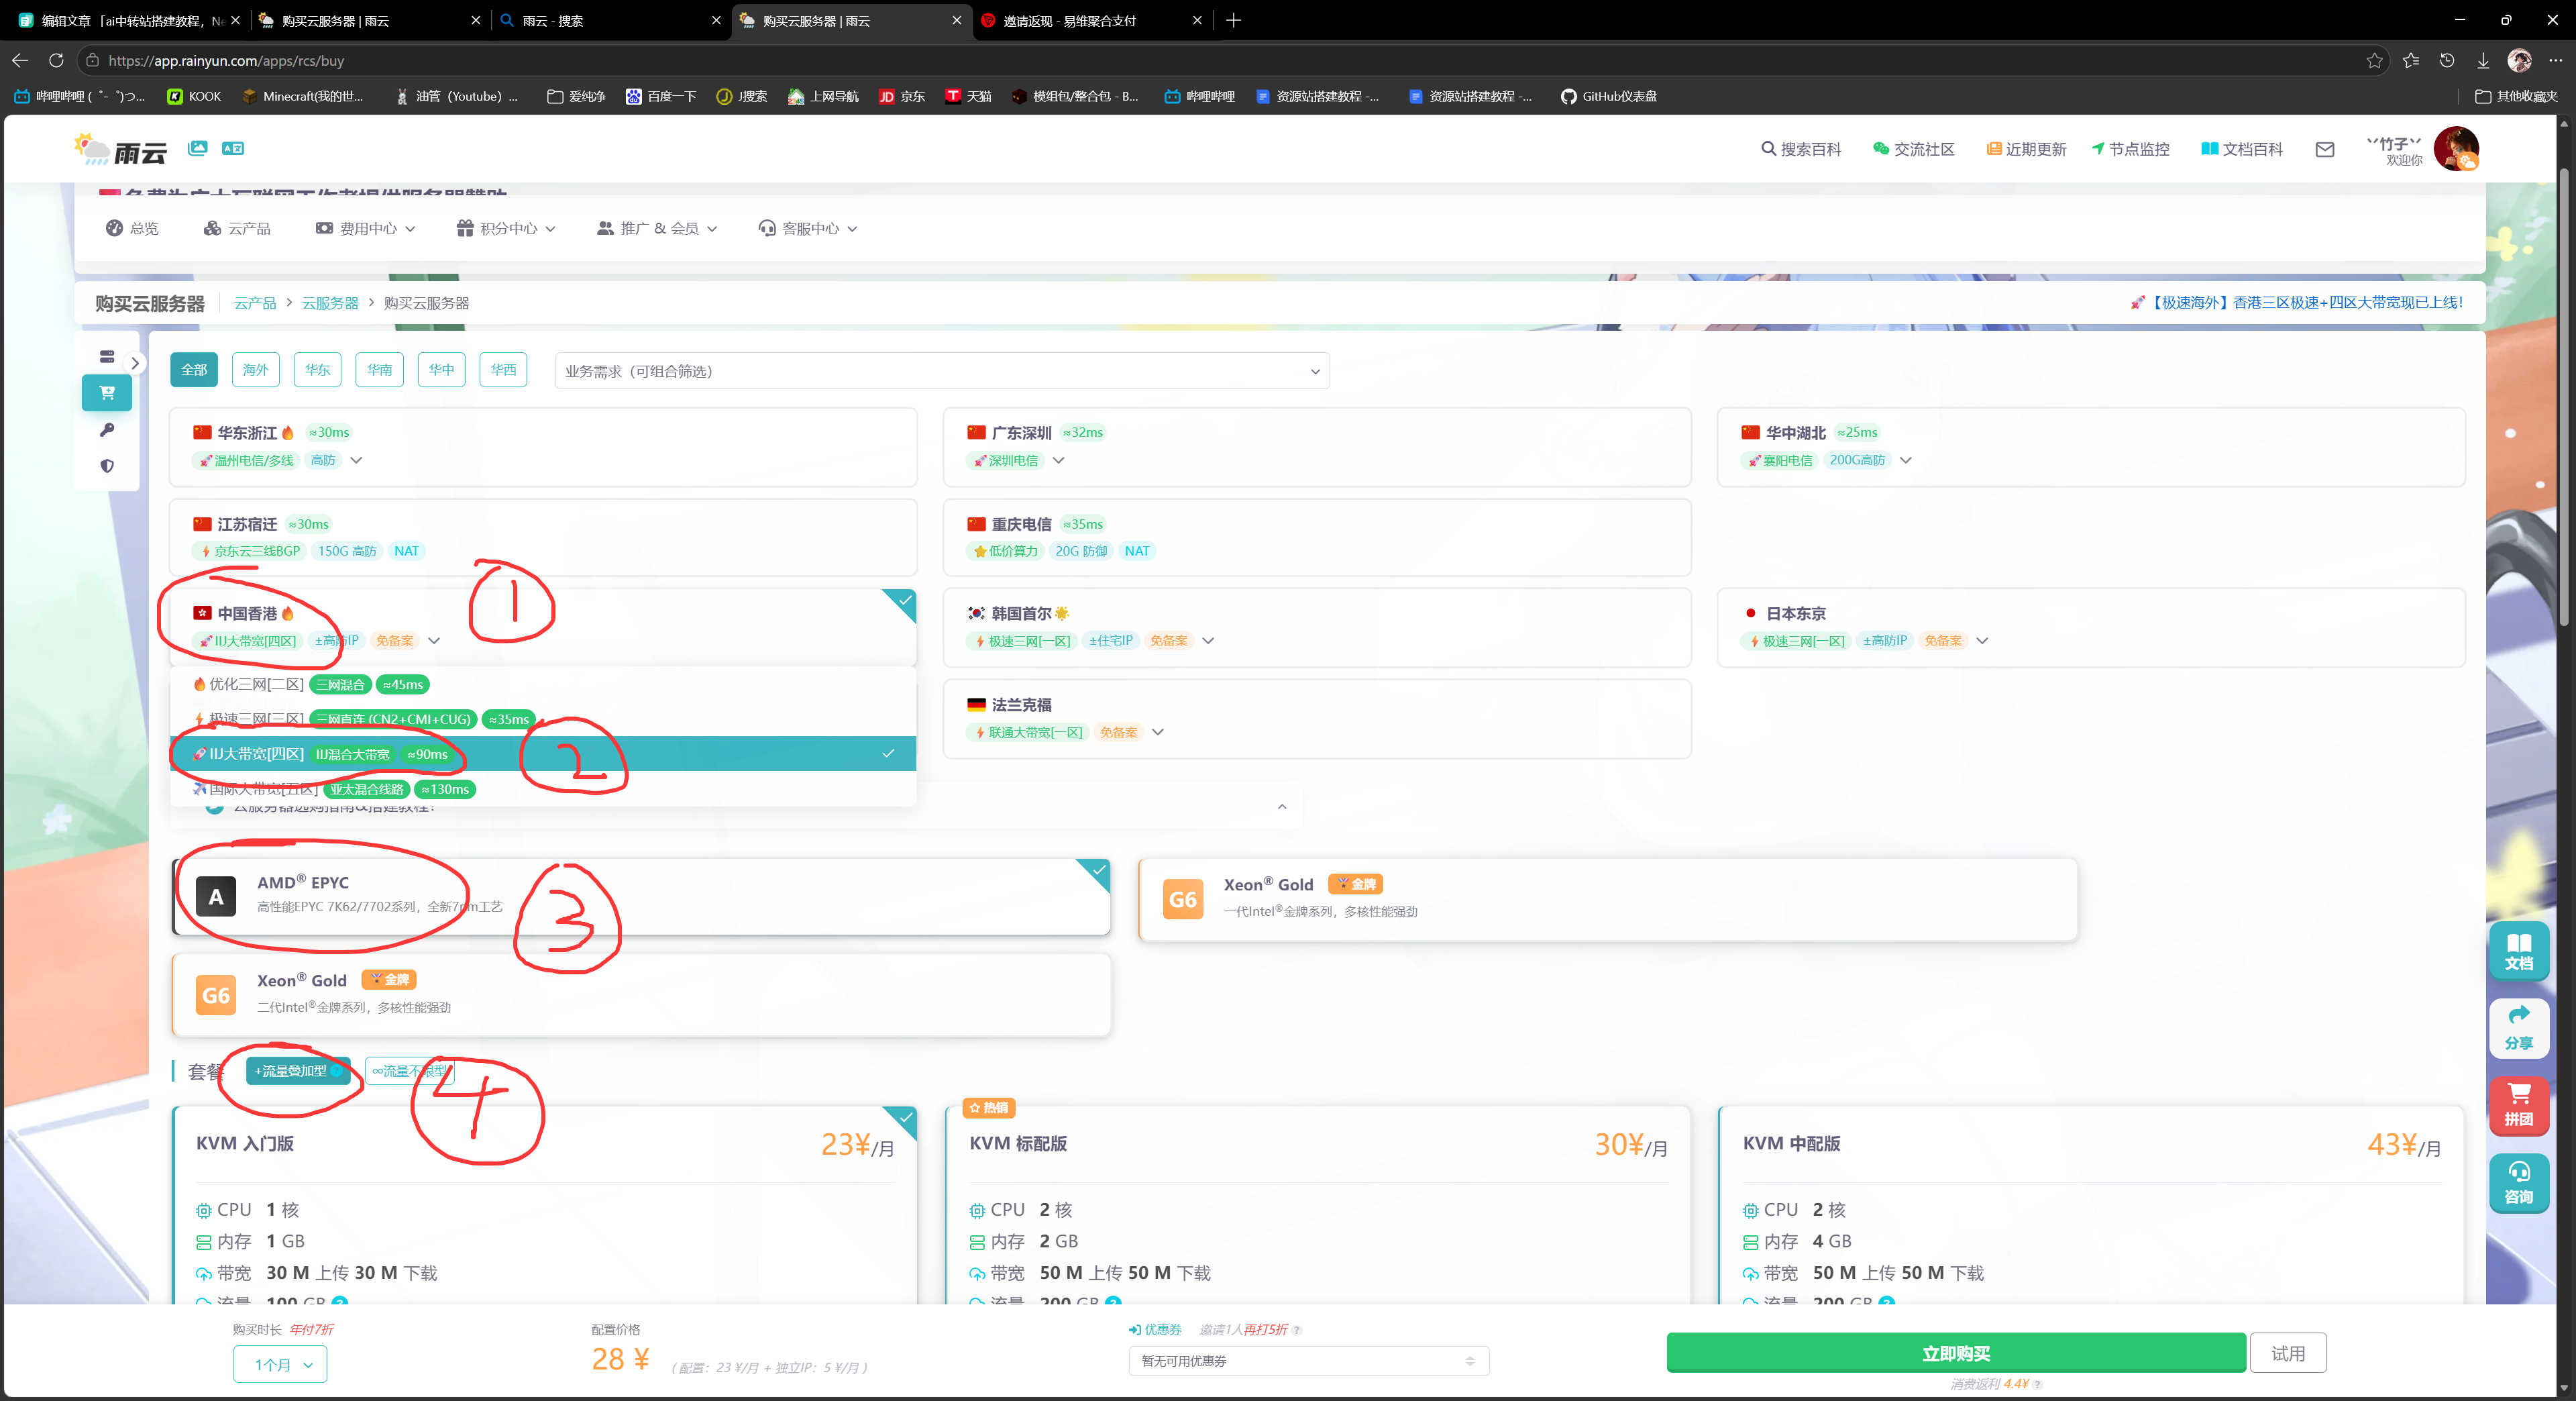Click the 立即购买 button
Viewport: 2576px width, 1401px height.
(1955, 1353)
